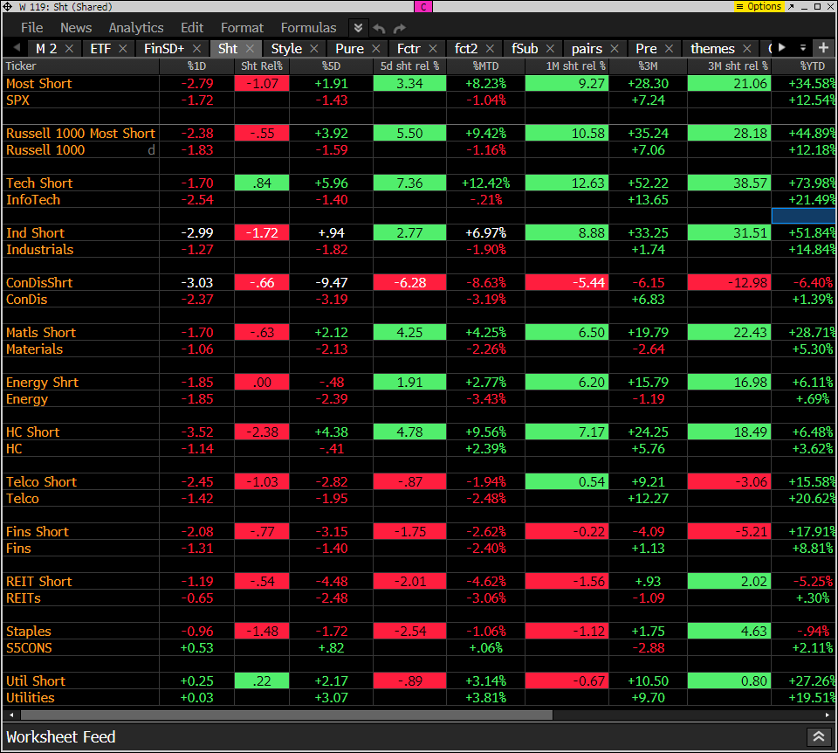Add a new worksheet tab with plus

[823, 48]
